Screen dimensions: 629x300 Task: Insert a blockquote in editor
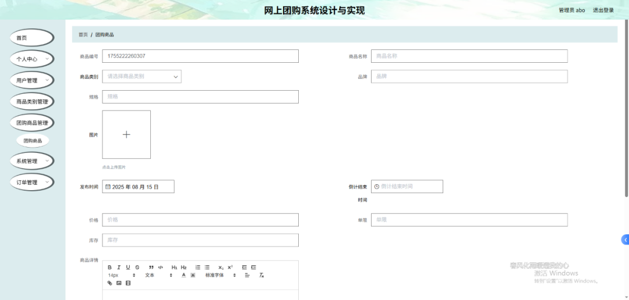click(x=151, y=267)
